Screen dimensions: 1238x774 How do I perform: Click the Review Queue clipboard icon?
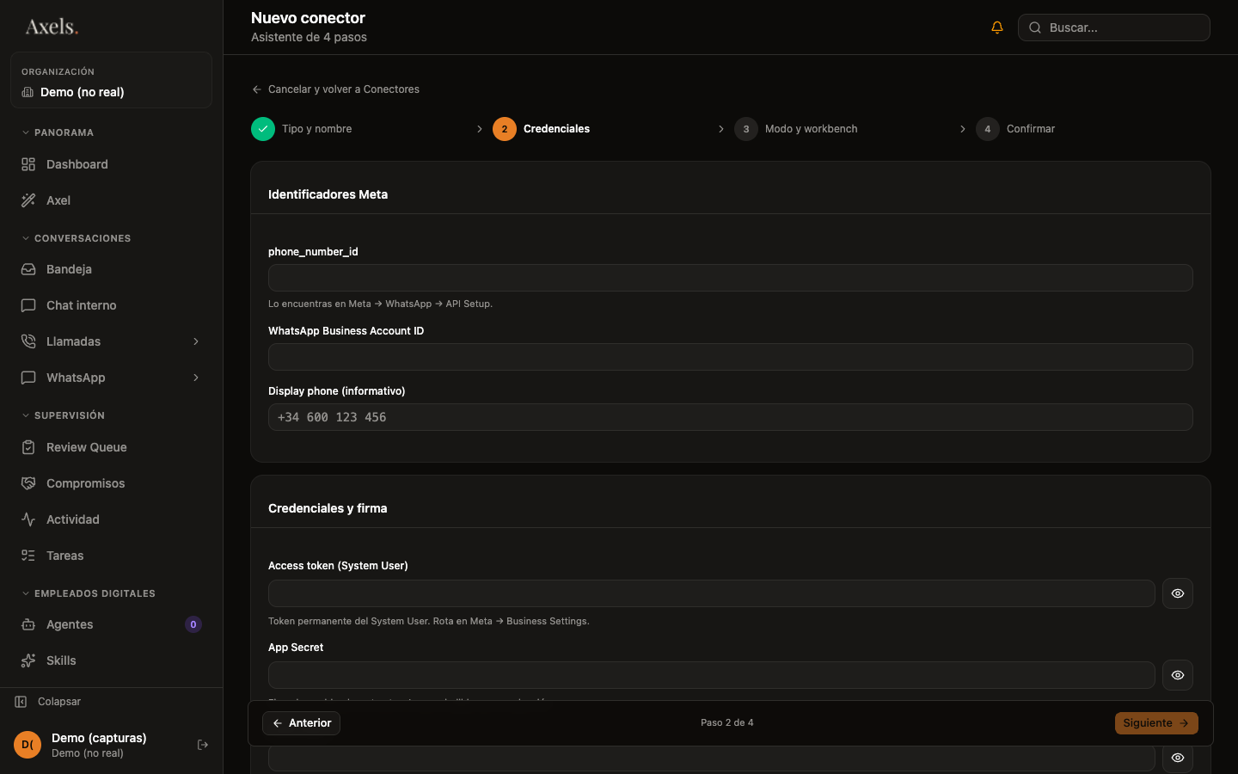[28, 447]
